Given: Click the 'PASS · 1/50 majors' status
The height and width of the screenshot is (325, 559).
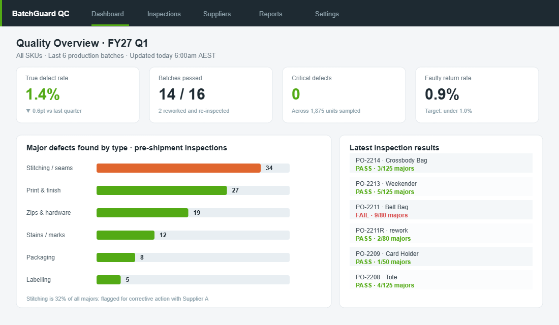Looking at the screenshot, I should click(x=383, y=262).
